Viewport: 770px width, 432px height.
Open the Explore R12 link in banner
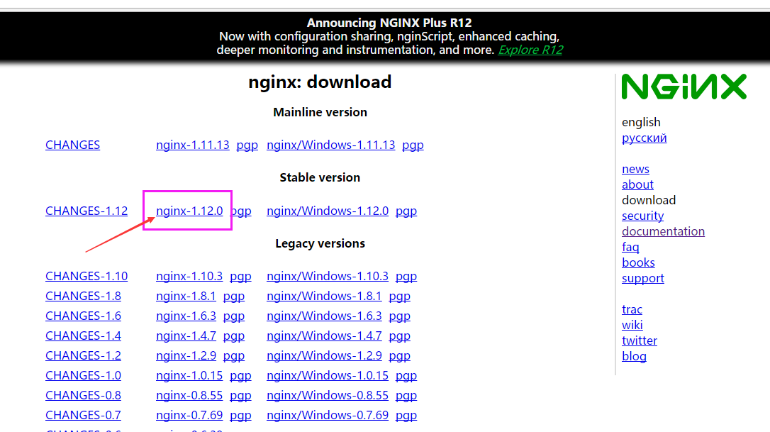(x=530, y=50)
